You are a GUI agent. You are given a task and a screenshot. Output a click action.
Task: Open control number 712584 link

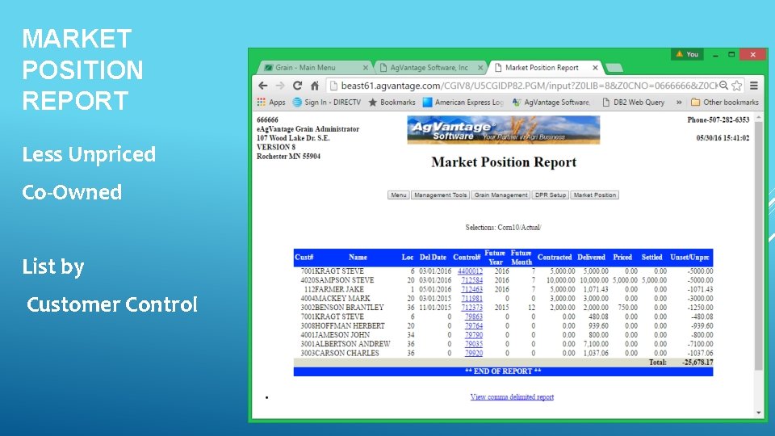[x=472, y=280]
